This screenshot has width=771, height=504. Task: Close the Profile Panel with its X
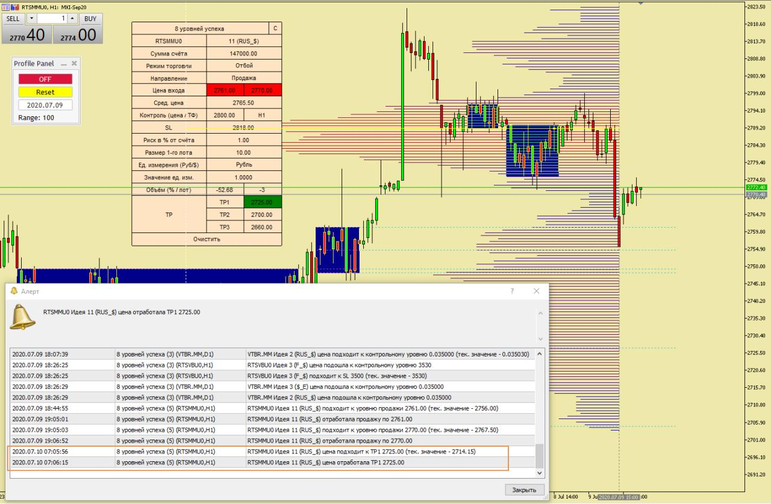(x=74, y=63)
